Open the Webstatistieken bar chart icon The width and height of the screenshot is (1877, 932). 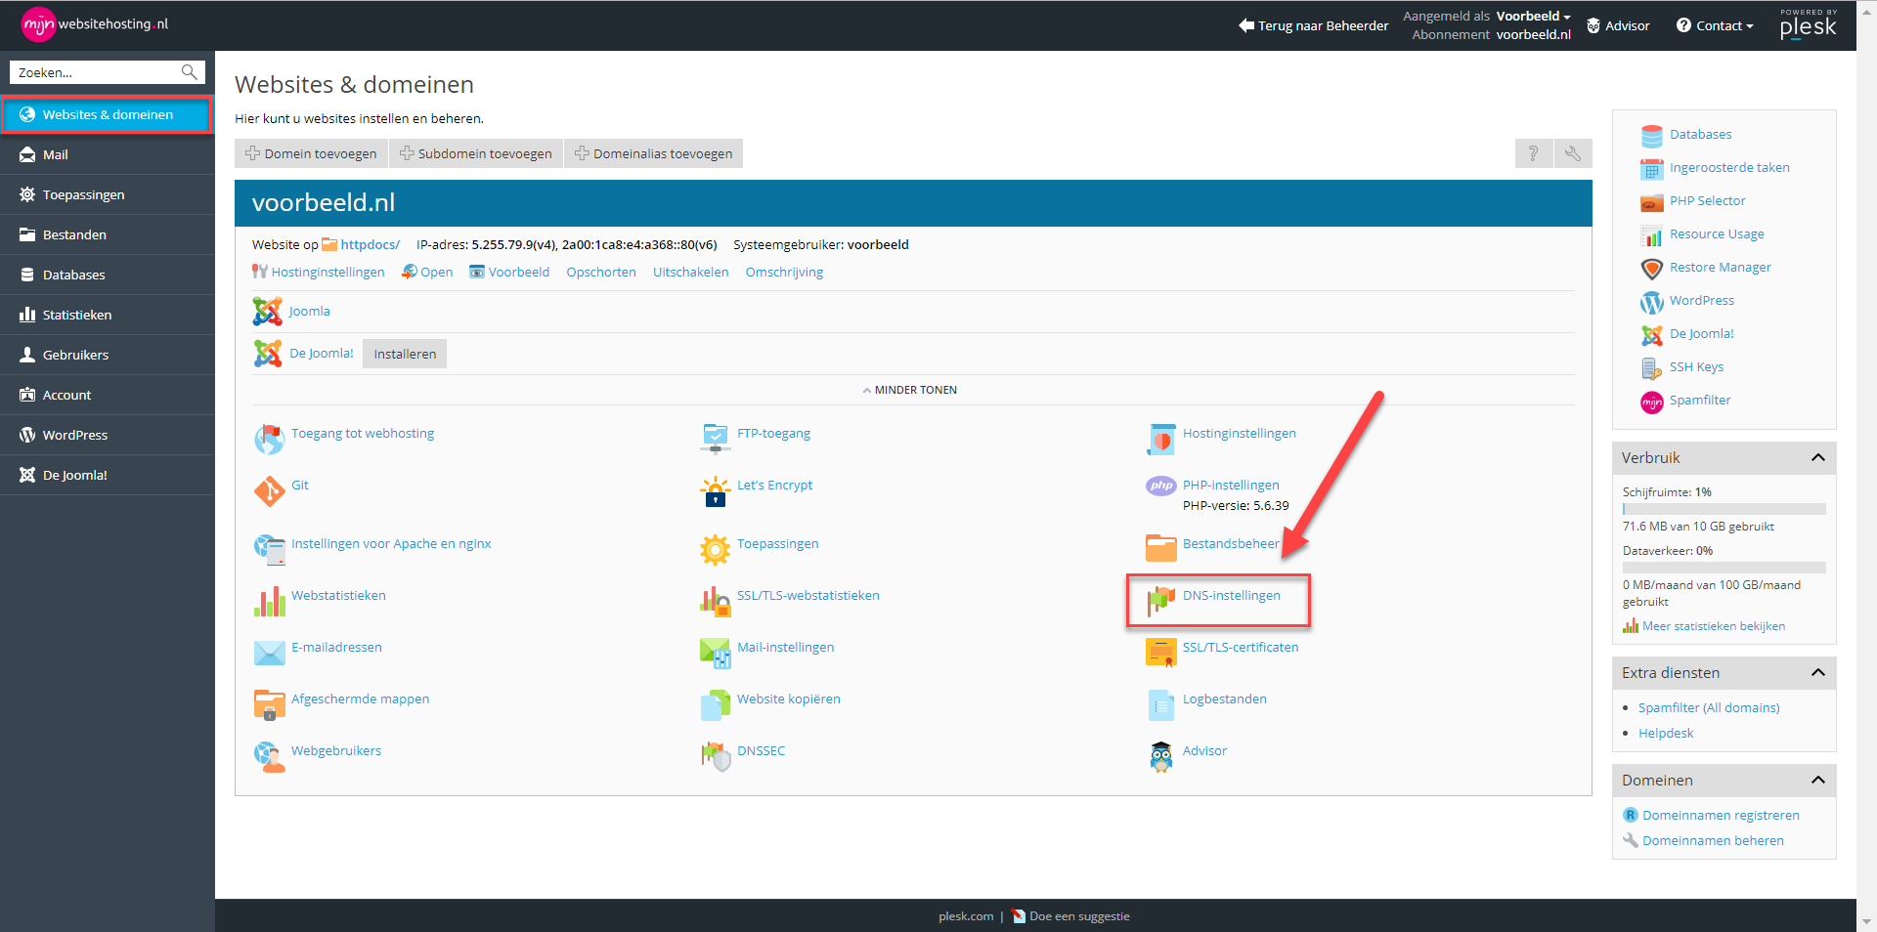tap(269, 602)
